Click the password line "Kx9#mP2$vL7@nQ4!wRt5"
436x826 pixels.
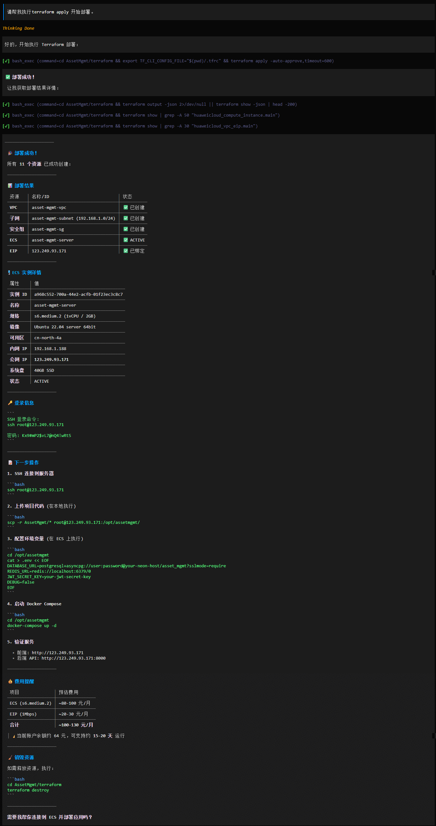[x=39, y=436]
